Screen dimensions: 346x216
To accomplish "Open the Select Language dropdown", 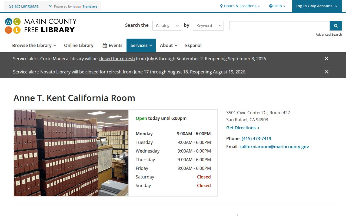I will coord(30,6).
